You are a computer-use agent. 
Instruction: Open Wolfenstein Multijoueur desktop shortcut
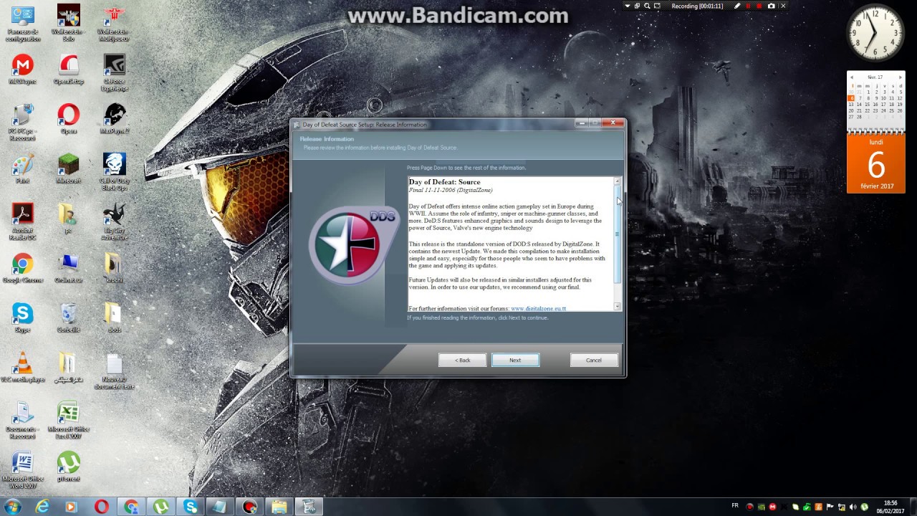[x=114, y=24]
